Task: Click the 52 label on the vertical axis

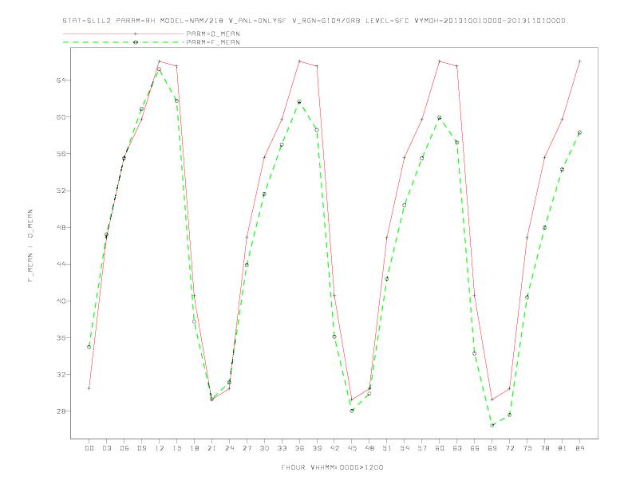Action: tap(61, 191)
